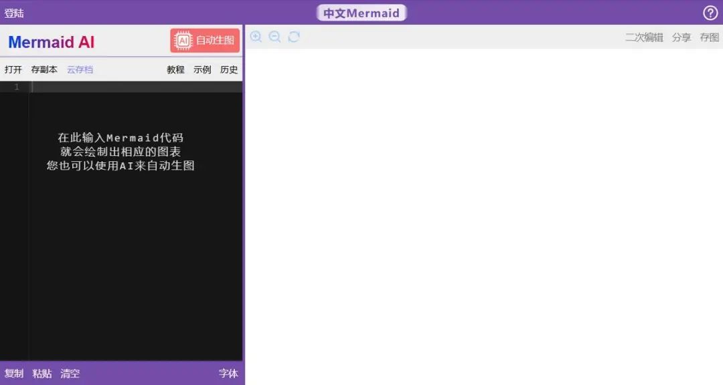Click the zoom out magnifier icon
723x385 pixels.
pyautogui.click(x=275, y=37)
